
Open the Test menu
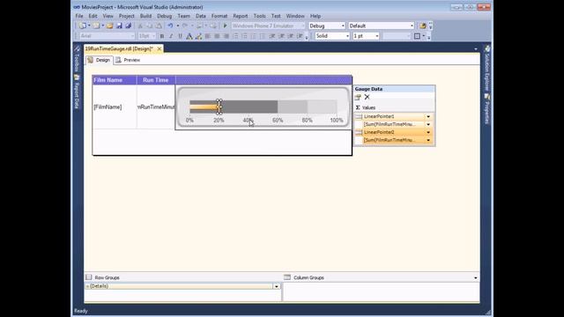[276, 16]
